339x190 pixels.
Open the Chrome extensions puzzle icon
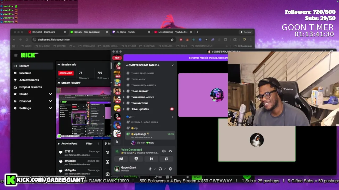(226, 40)
